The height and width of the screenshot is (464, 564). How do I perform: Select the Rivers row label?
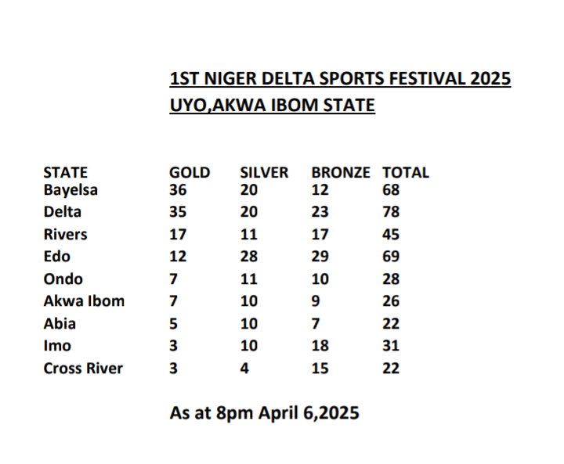(x=65, y=235)
